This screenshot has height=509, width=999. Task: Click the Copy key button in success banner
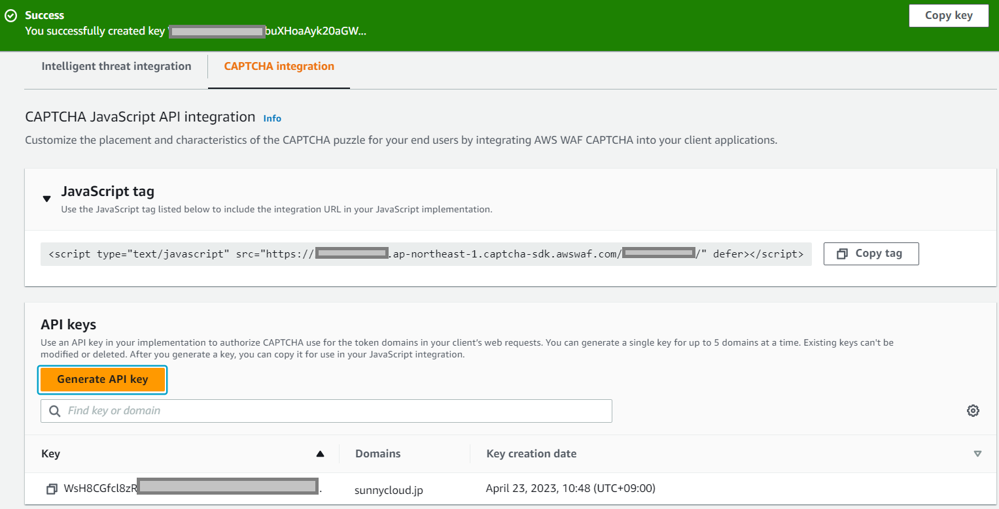[x=949, y=16]
